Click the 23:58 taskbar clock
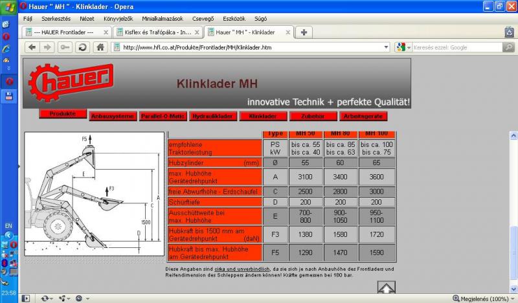 [9, 293]
